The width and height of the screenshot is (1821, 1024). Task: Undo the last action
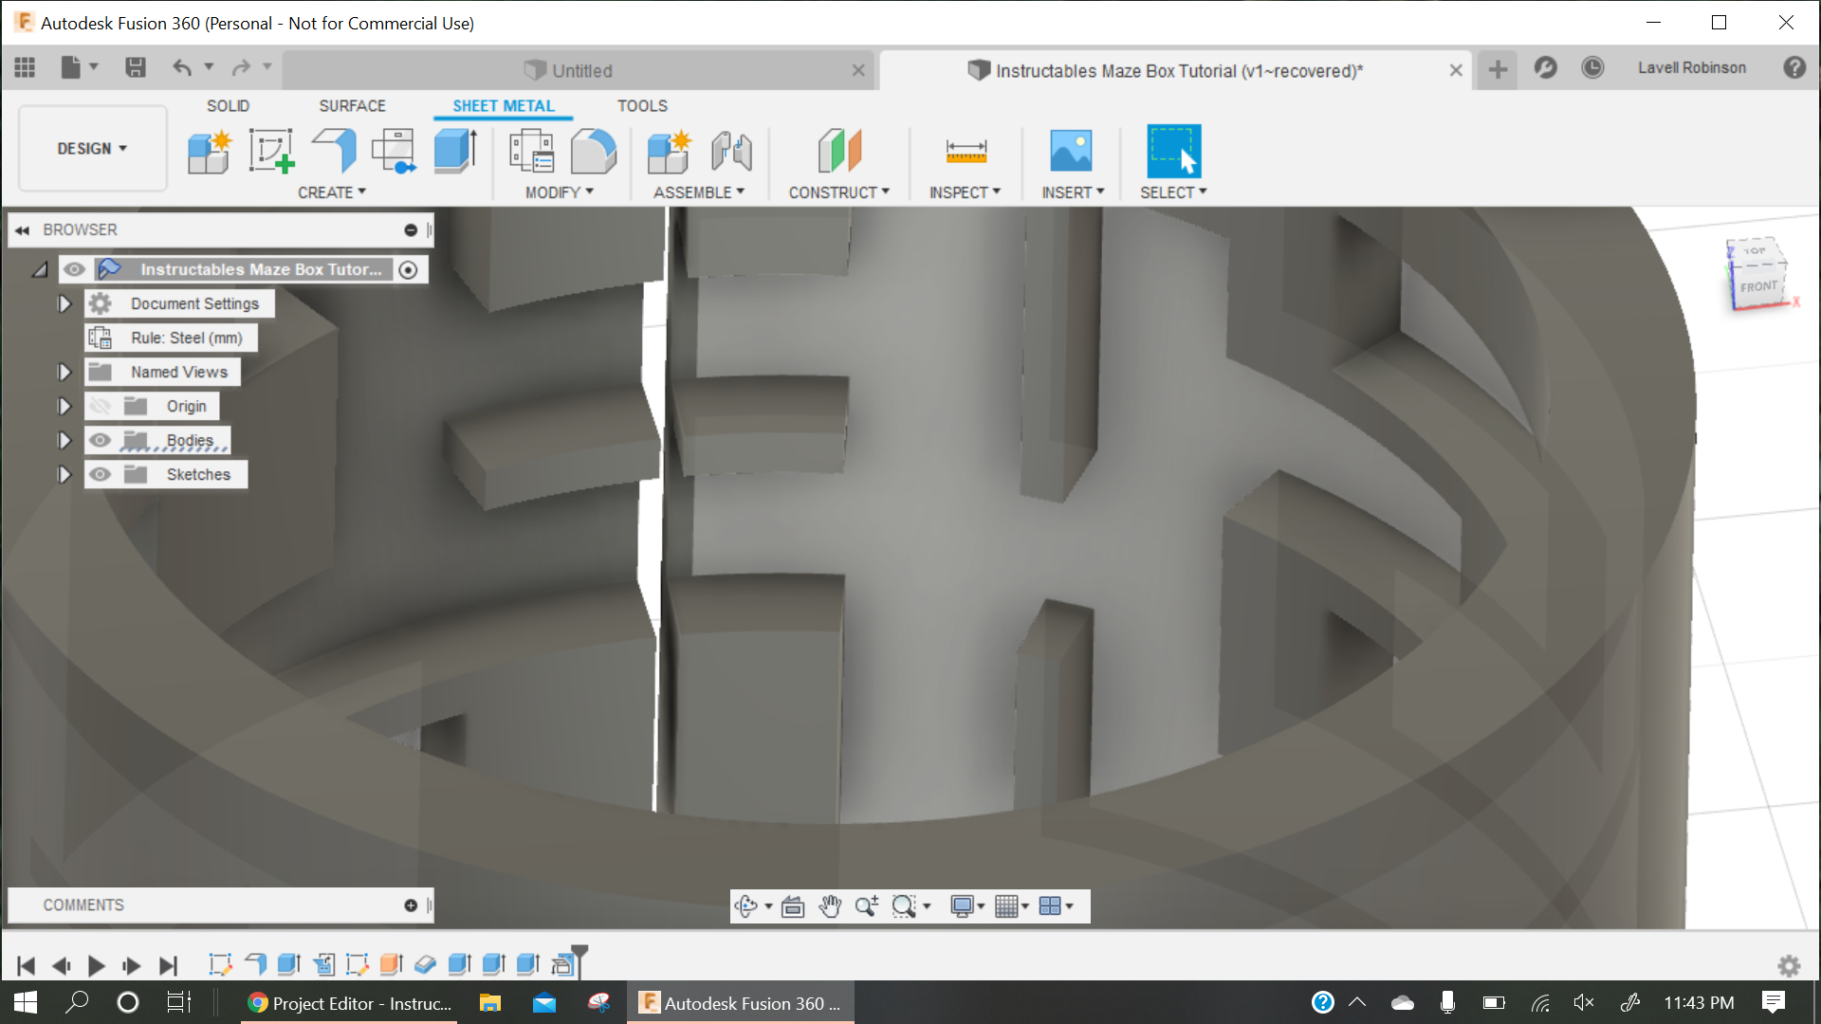click(x=182, y=67)
